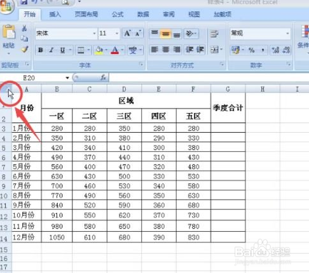The image size is (309, 273).
Task: Open the borders dropdown arrow
Action: point(88,50)
